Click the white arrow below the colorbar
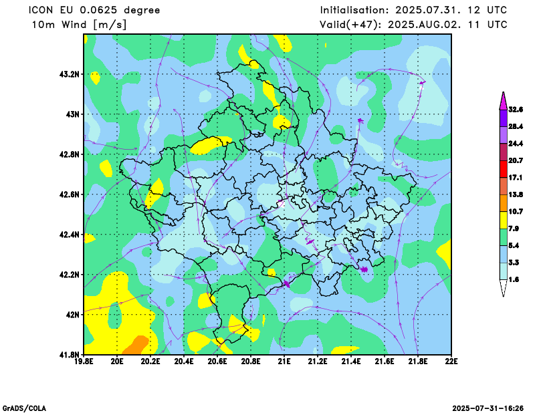This screenshot has height=413, width=535. [x=504, y=288]
